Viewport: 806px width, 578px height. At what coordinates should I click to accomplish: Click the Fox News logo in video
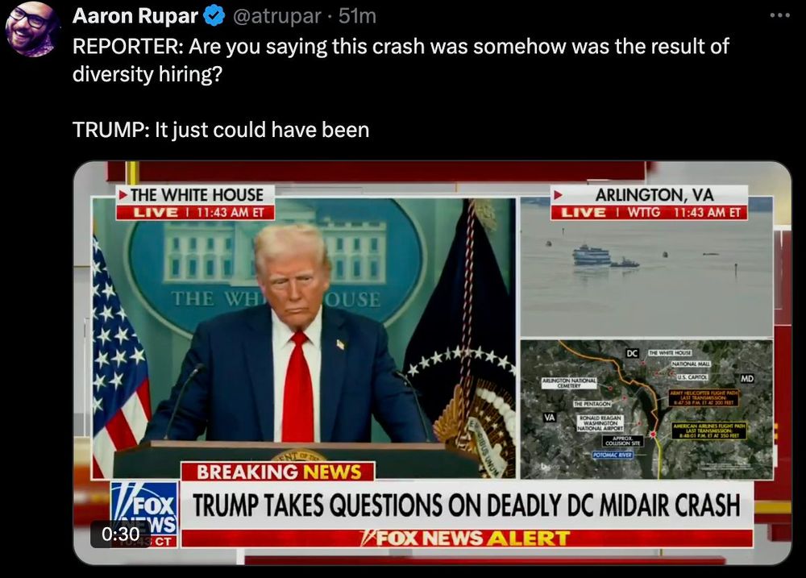(144, 514)
